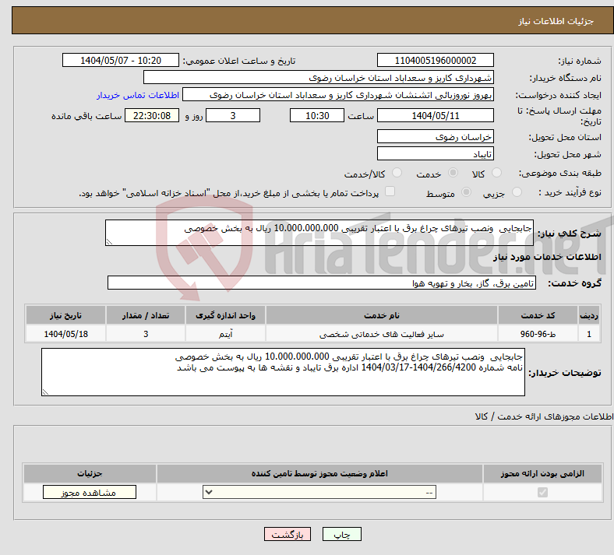Viewport: 614px width, 555px height.
Task: Click the deadline time field 10:30
Action: click(x=317, y=115)
